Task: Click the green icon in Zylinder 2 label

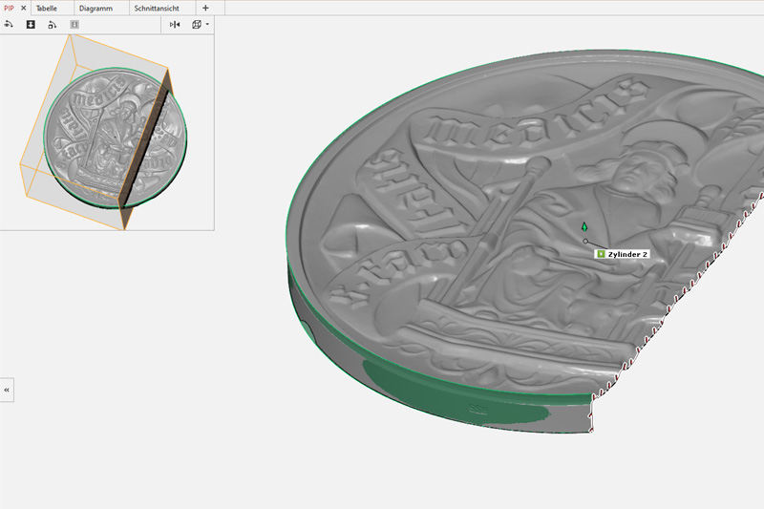Action: click(601, 255)
